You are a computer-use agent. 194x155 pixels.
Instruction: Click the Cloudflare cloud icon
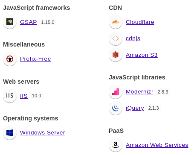(x=116, y=22)
